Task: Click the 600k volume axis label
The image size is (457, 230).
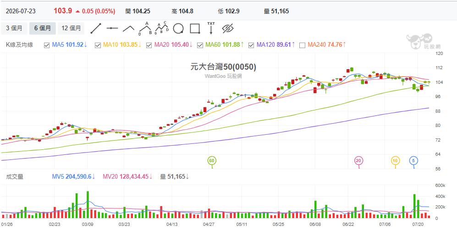Action: point(440,186)
